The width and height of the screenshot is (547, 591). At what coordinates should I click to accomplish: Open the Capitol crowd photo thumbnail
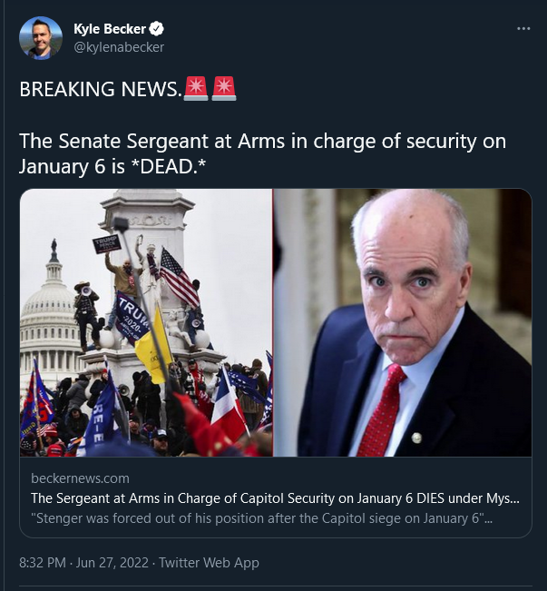(x=146, y=322)
